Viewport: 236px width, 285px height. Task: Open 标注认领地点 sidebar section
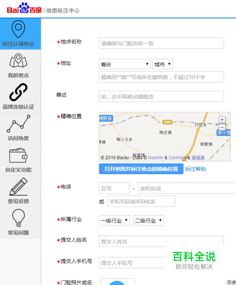20,34
